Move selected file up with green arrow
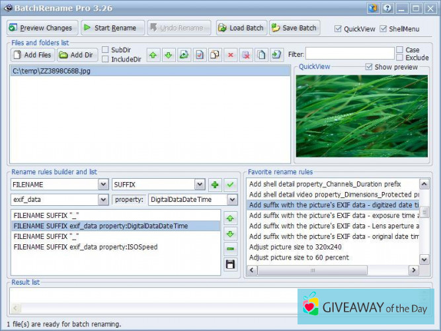This screenshot has width=441, height=331. (x=153, y=55)
